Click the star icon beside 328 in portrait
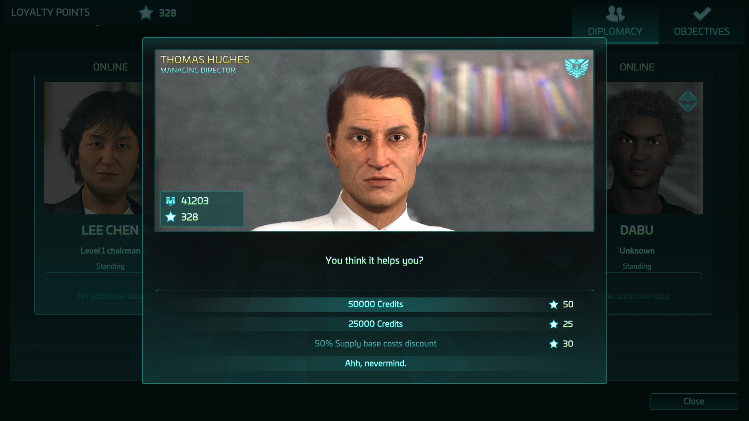The width and height of the screenshot is (749, 421). point(170,217)
